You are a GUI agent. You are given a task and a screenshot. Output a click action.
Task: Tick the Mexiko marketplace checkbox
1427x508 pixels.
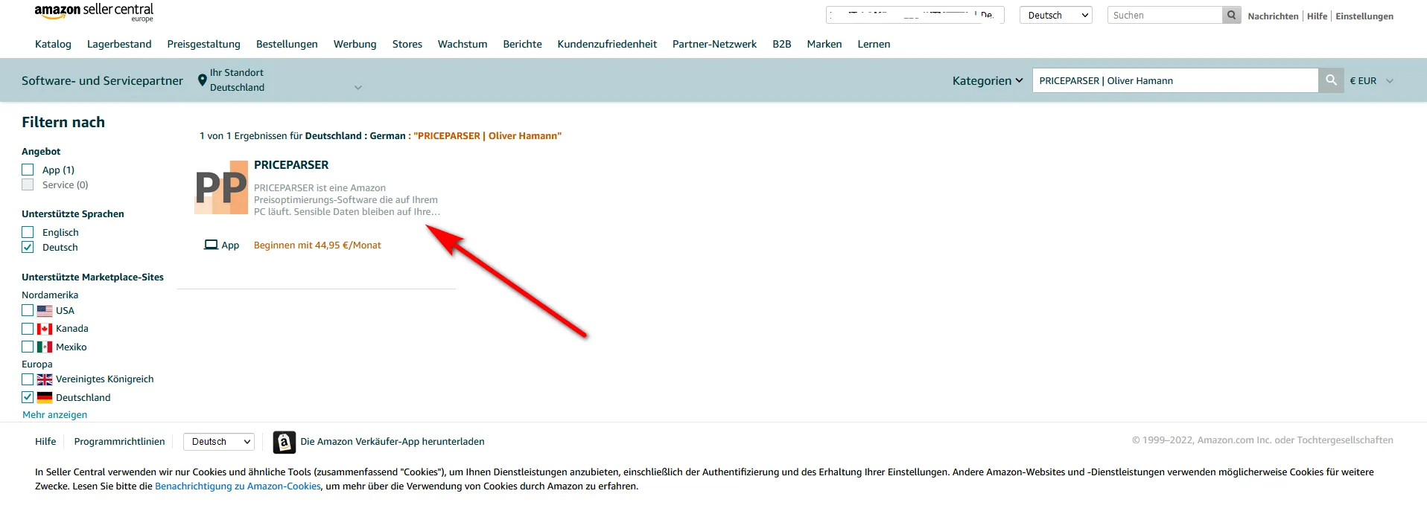point(28,347)
